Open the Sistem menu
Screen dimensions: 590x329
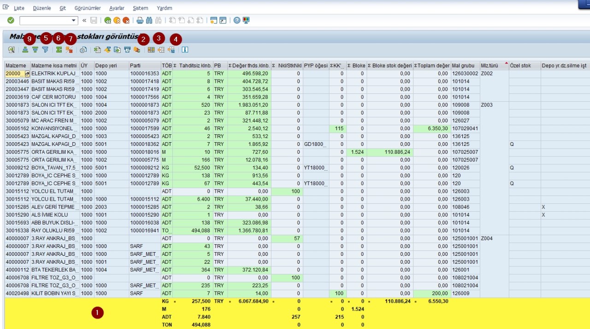pos(141,8)
